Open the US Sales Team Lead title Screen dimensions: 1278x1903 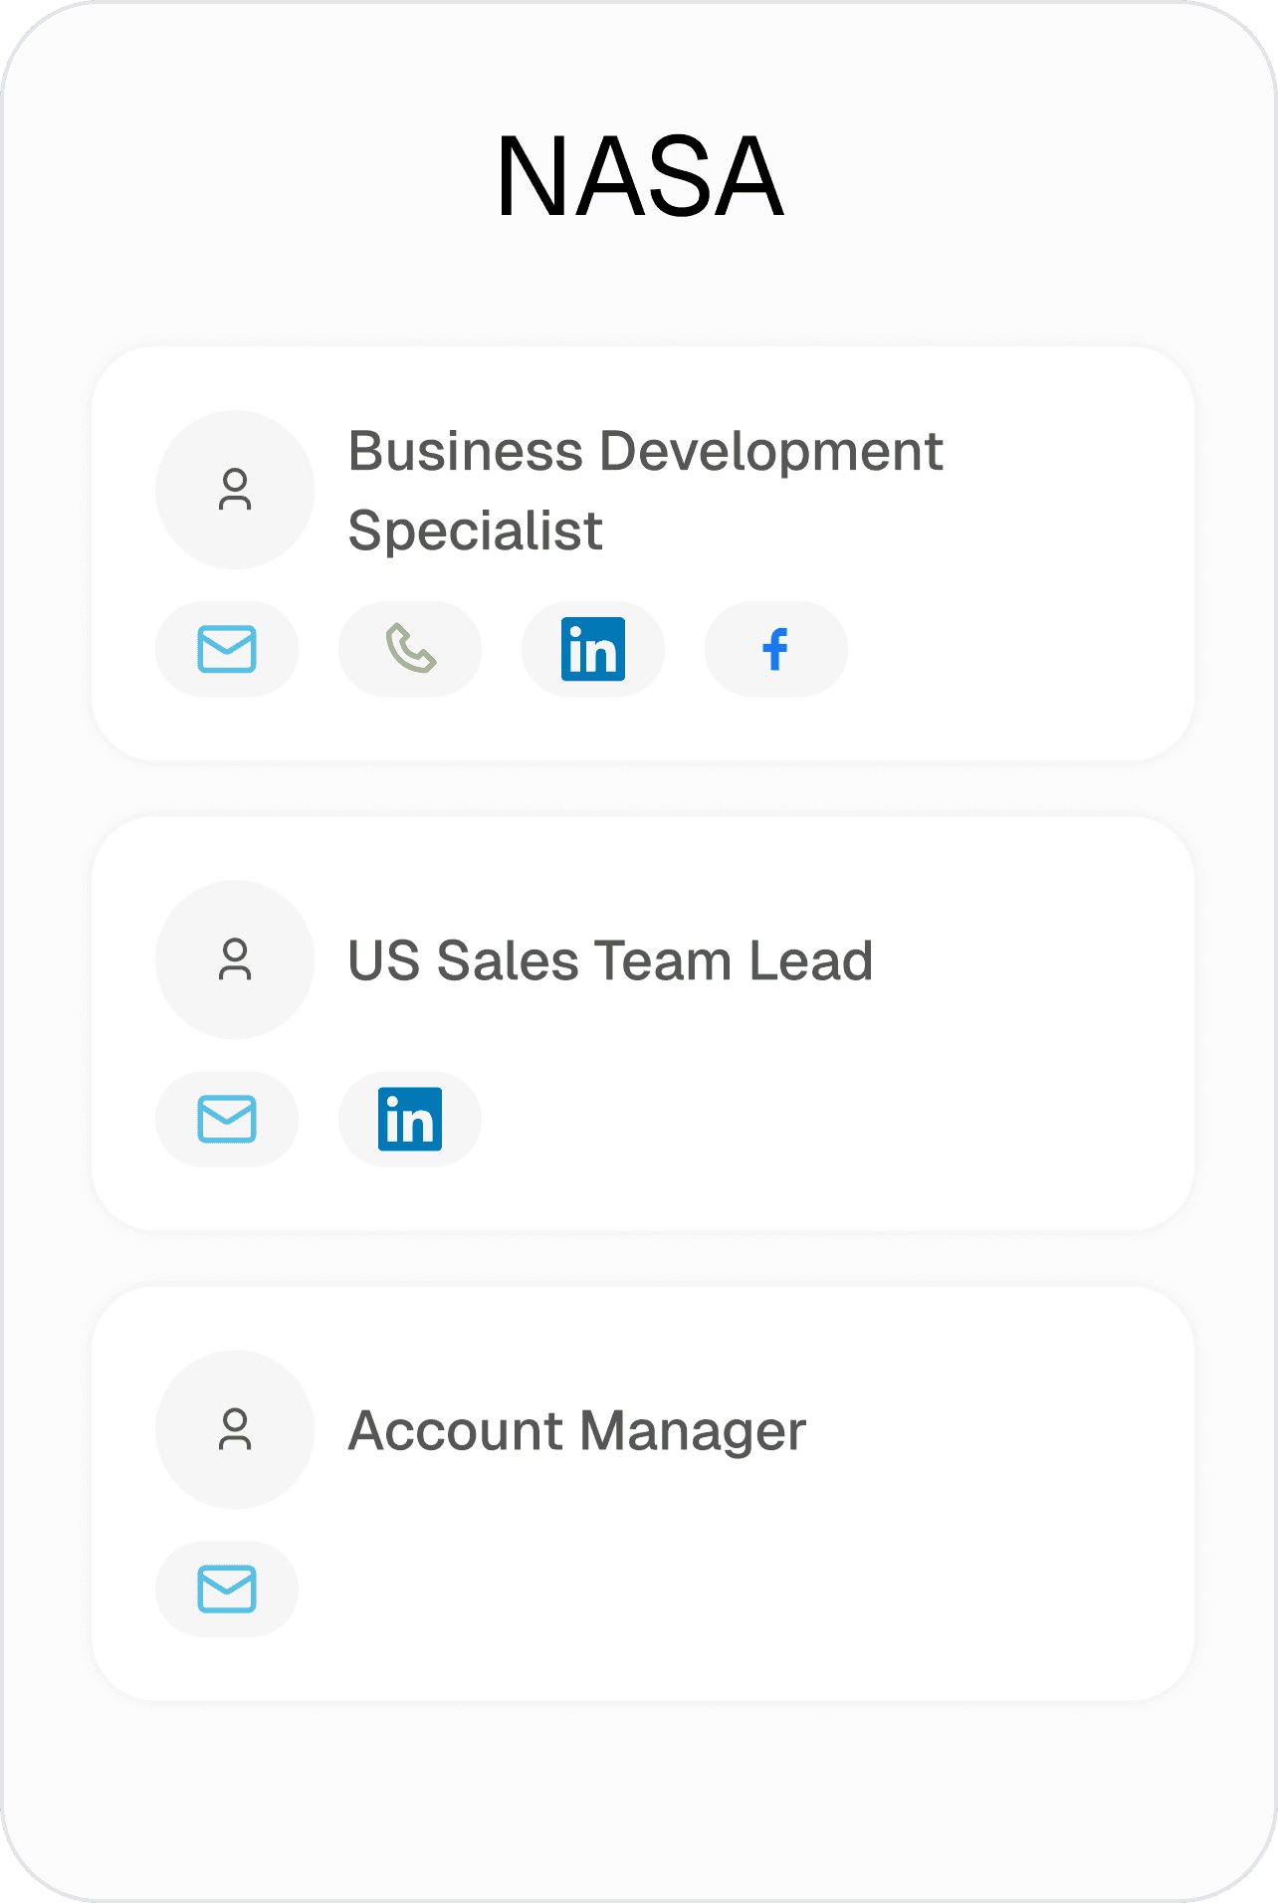pyautogui.click(x=610, y=960)
